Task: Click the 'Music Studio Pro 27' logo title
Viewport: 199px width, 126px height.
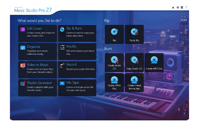Action: (x=33, y=10)
